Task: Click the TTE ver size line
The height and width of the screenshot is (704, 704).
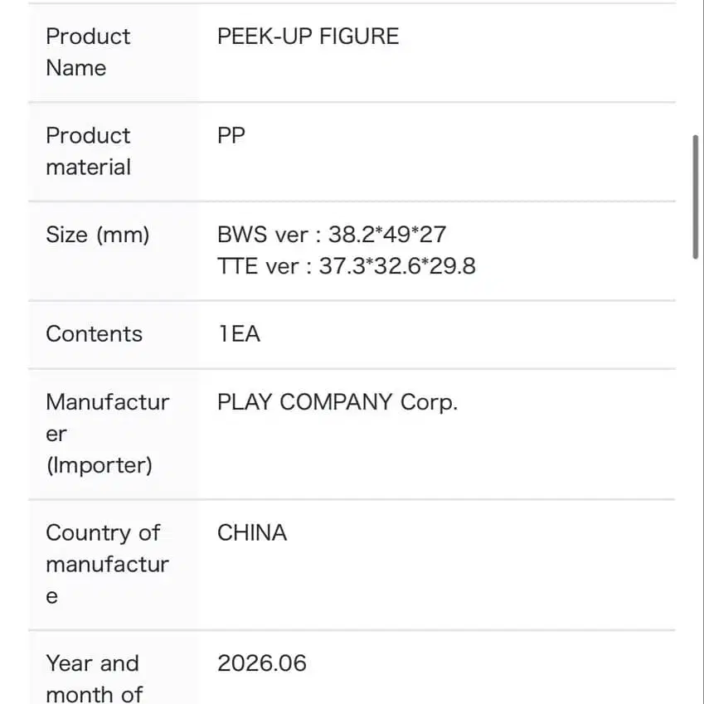Action: coord(346,266)
